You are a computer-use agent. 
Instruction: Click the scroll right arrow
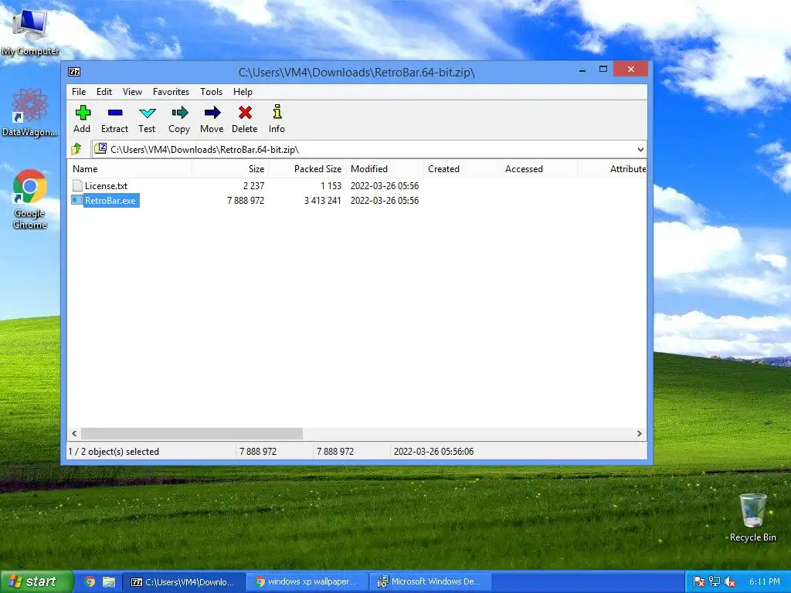tap(639, 434)
